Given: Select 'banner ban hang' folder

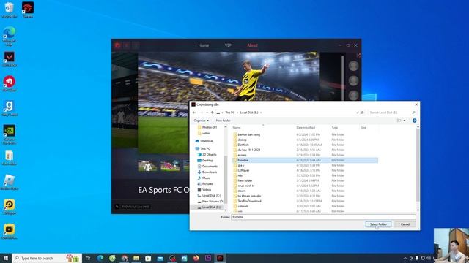Looking at the screenshot, I should point(305,134).
